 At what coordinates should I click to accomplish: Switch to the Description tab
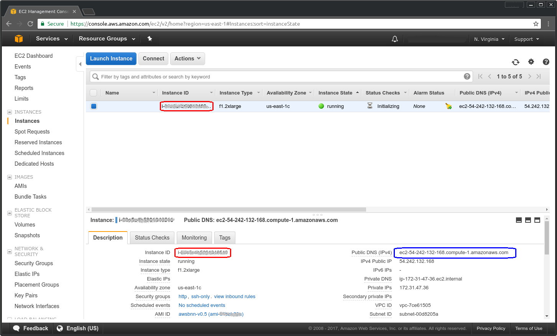(108, 238)
